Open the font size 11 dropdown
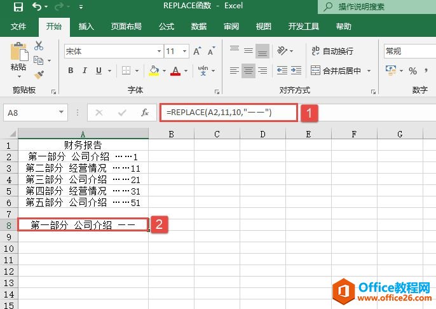436x309 pixels. point(184,51)
